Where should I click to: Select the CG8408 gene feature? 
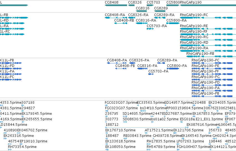coord(116,5)
